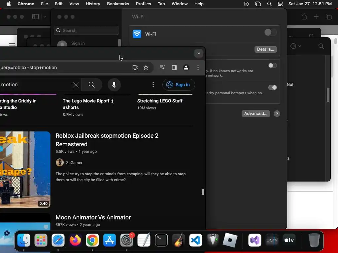The image size is (338, 253).
Task: Open sidebar toggle dropdown arrow in background window
Action: tap(45, 17)
